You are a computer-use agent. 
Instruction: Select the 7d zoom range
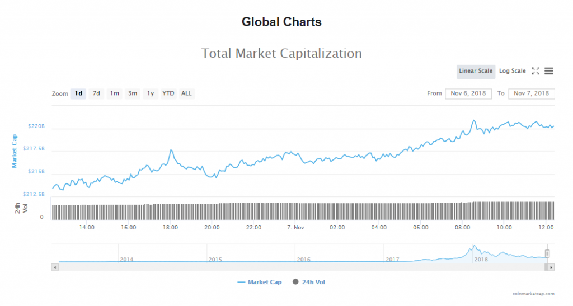coord(96,93)
